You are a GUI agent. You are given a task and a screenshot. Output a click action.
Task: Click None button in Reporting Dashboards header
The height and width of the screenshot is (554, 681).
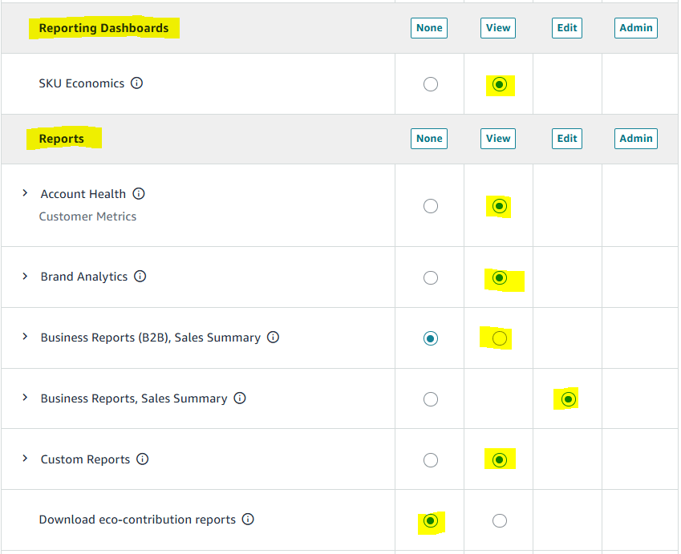(429, 28)
